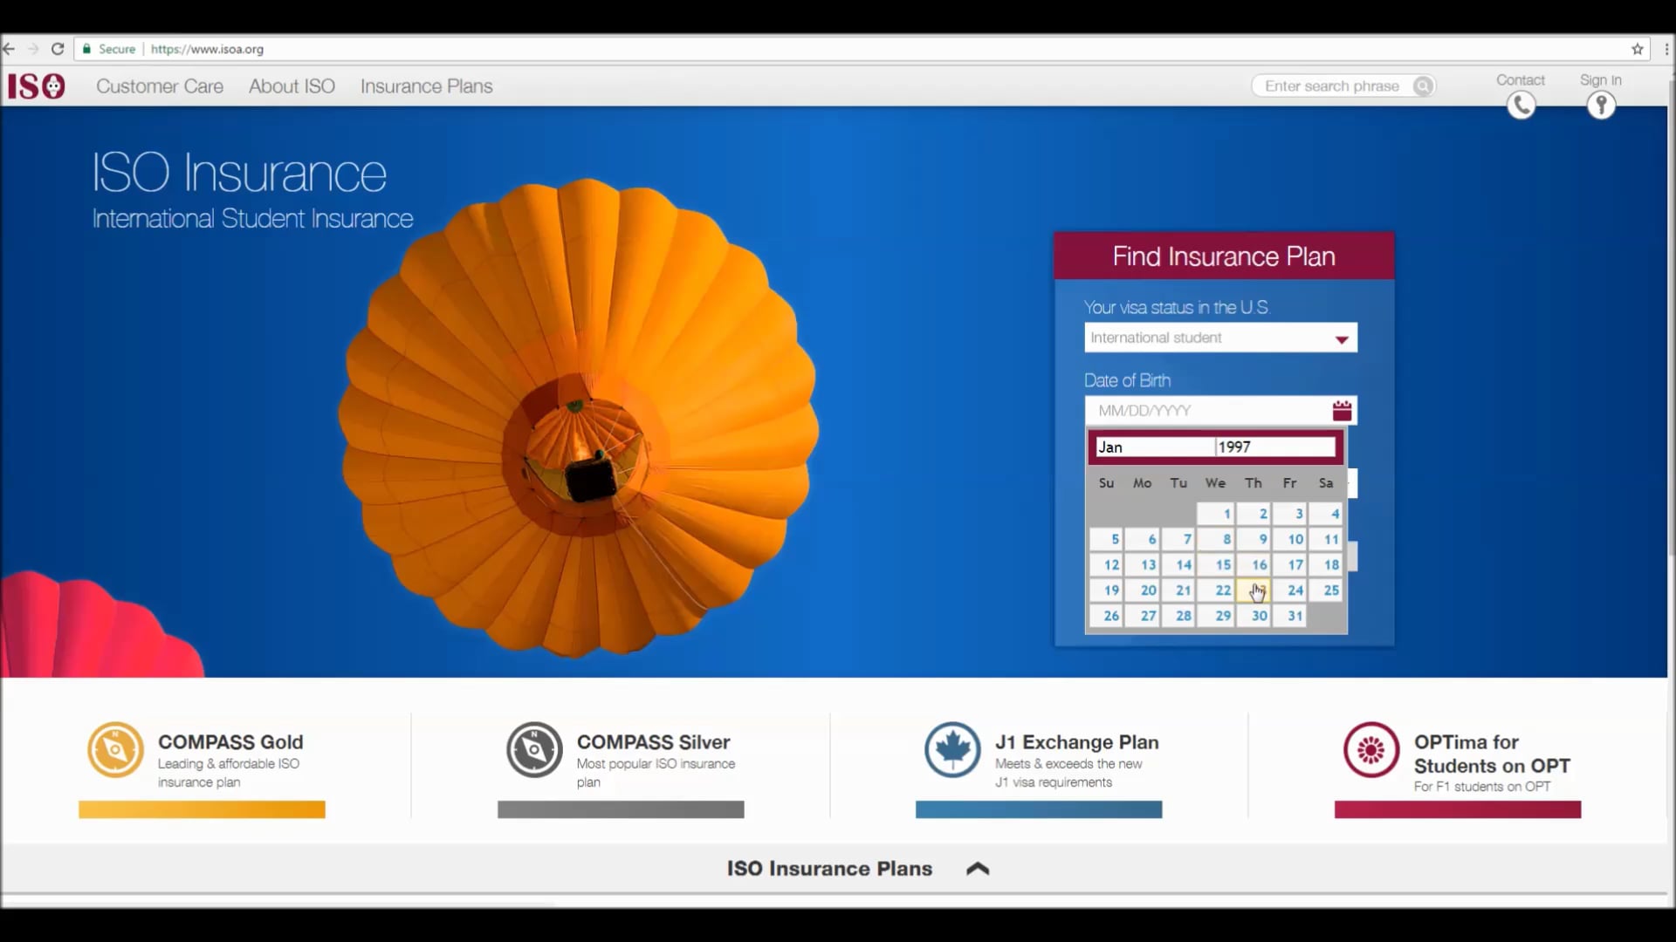Click the blue bar under J1 Exchange Plan
The height and width of the screenshot is (942, 1676).
click(1039, 809)
